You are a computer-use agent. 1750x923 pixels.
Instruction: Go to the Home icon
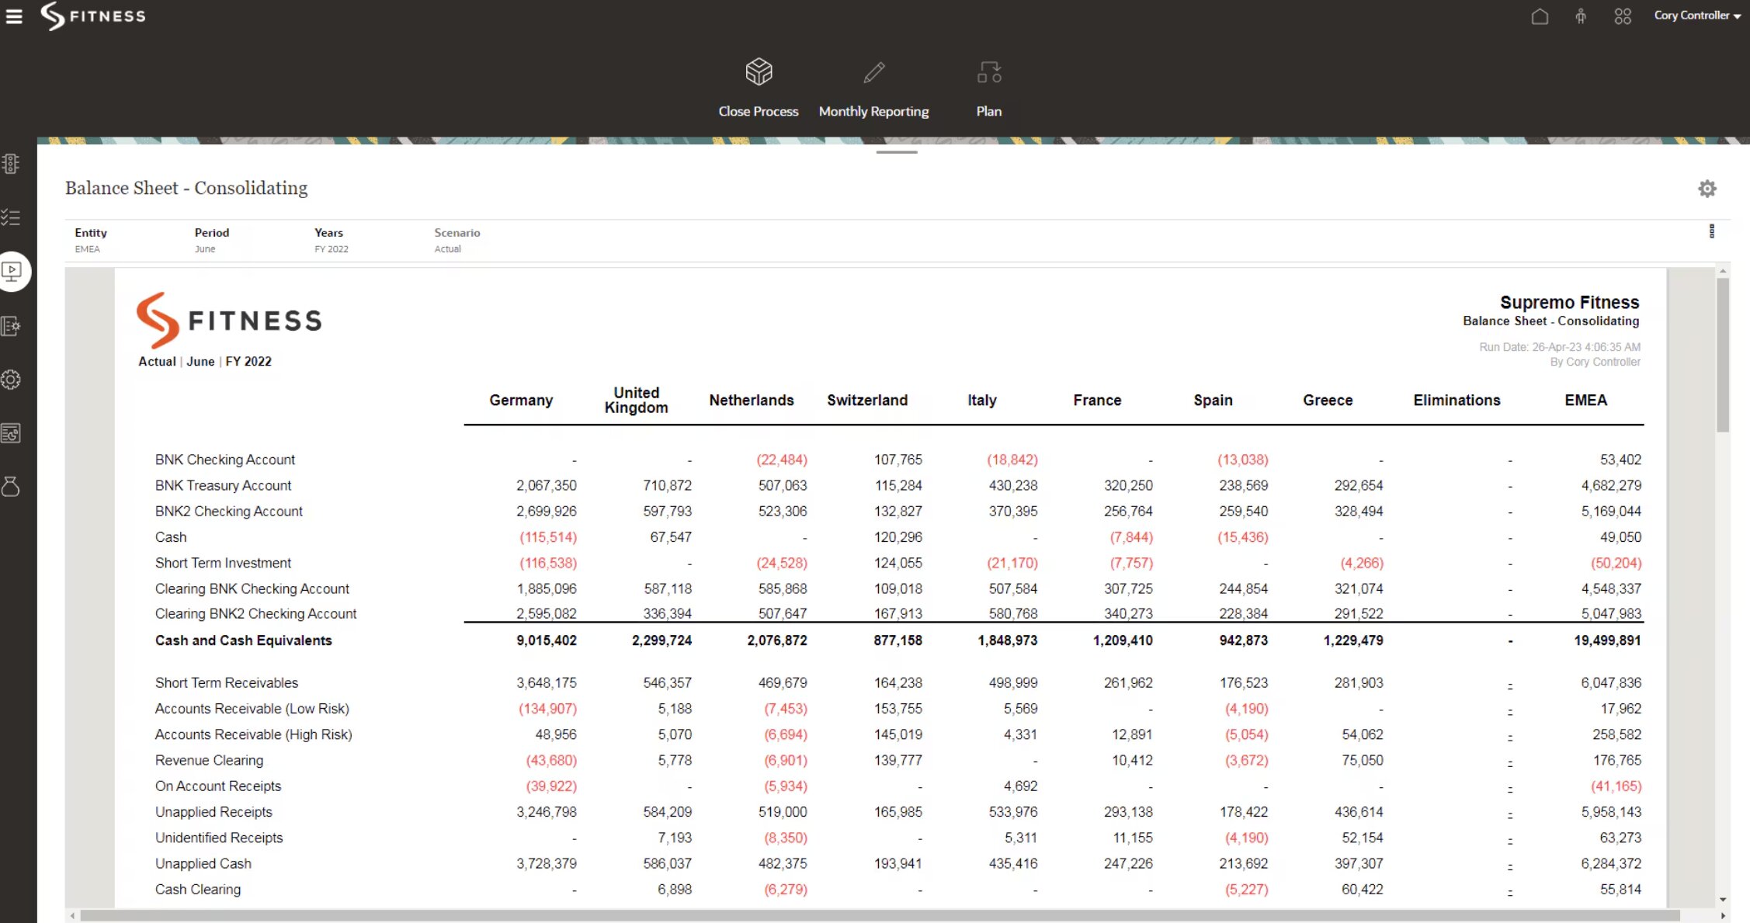[1540, 16]
